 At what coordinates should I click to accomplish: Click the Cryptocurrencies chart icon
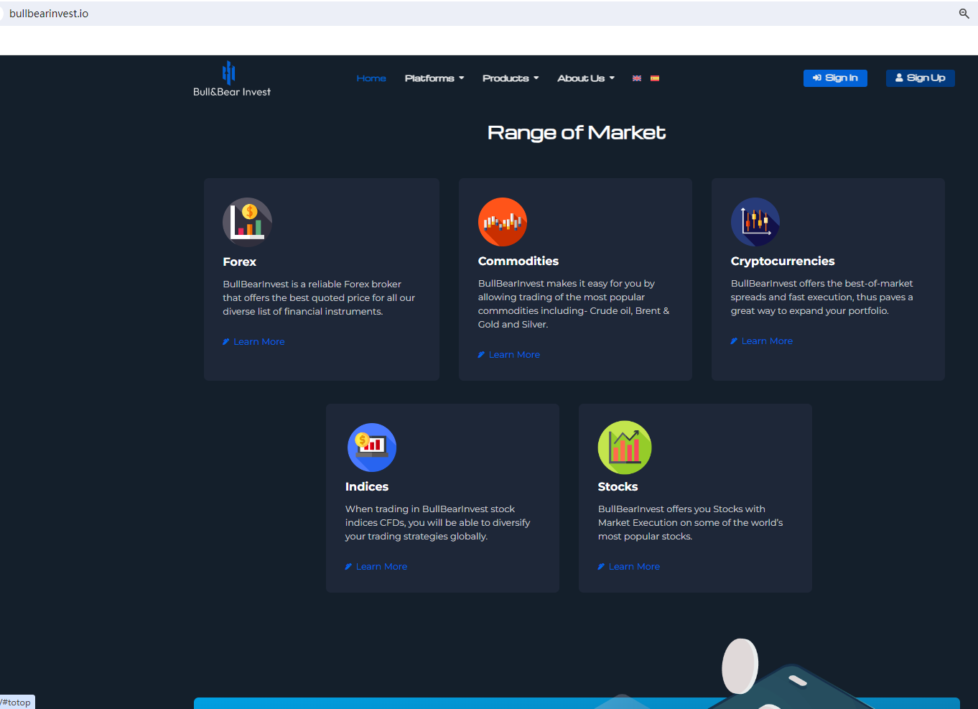(x=755, y=222)
